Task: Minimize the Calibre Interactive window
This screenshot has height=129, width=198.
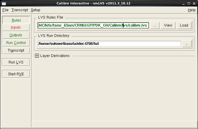Action: [183, 4]
